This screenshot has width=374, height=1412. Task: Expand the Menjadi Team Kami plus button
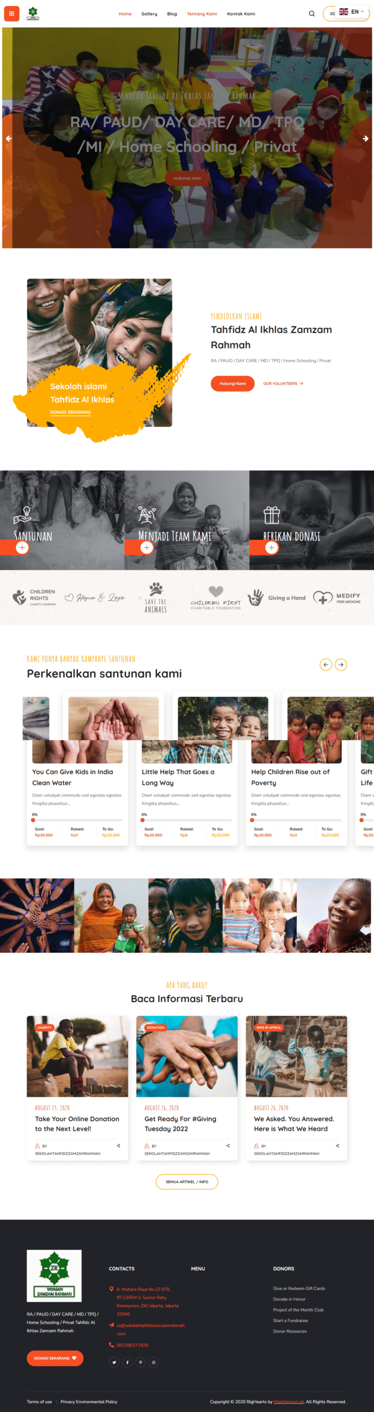147,548
